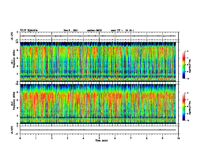Image resolution: width=201 pixels, height=155 pixels.
Task: Click the "-7" label on ch.1 color scale
Action: coord(187,58)
